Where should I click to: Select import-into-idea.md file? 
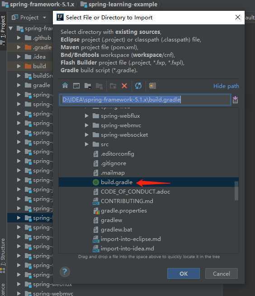click(127, 249)
